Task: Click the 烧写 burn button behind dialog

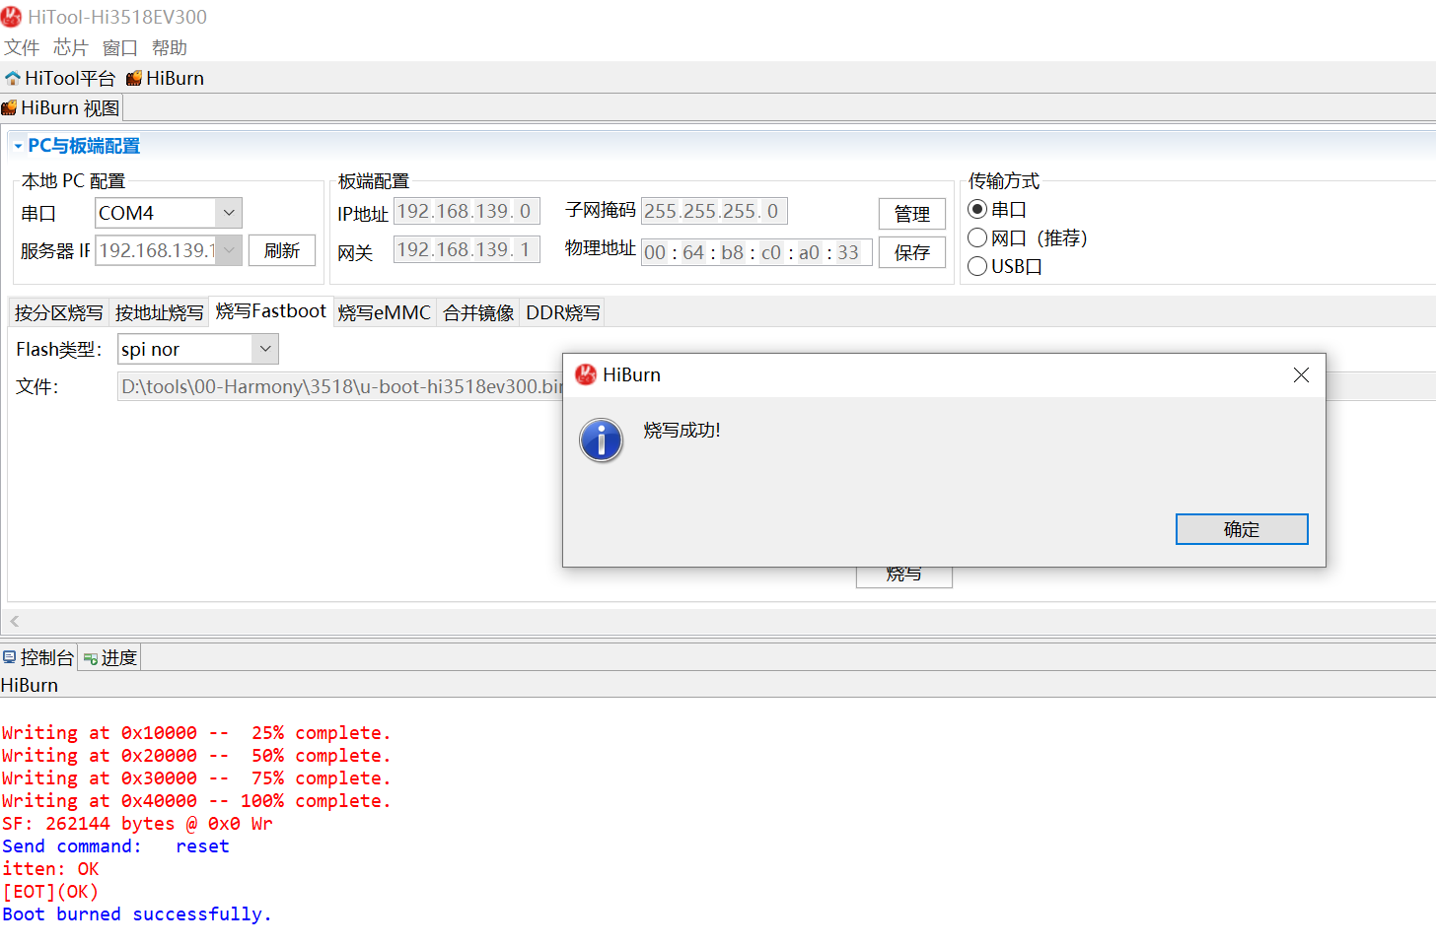Action: (904, 576)
